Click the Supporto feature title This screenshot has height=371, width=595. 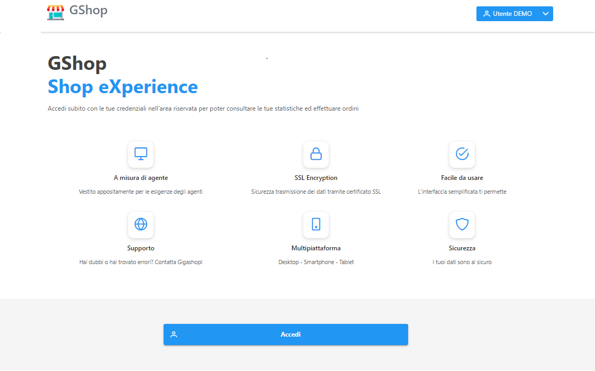click(141, 248)
